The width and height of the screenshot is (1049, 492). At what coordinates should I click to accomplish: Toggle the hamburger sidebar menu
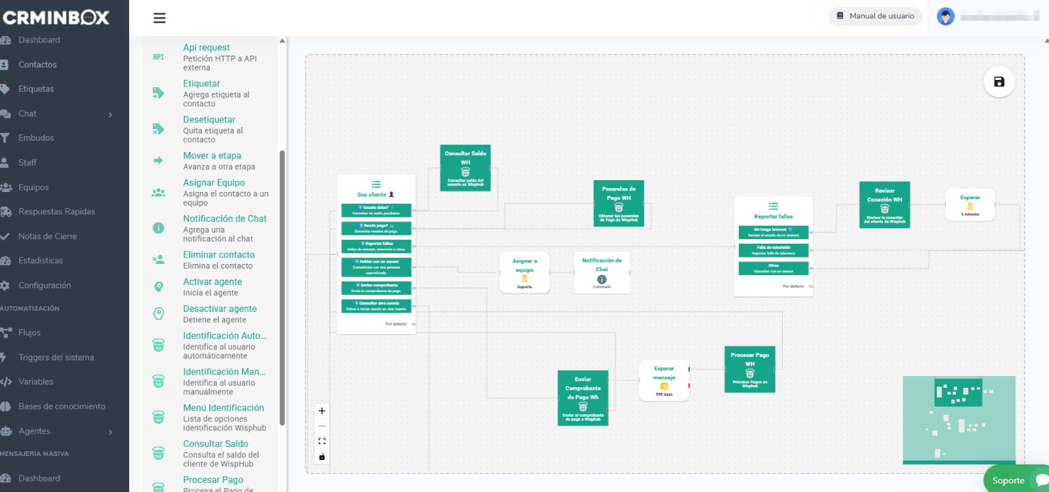(x=159, y=18)
